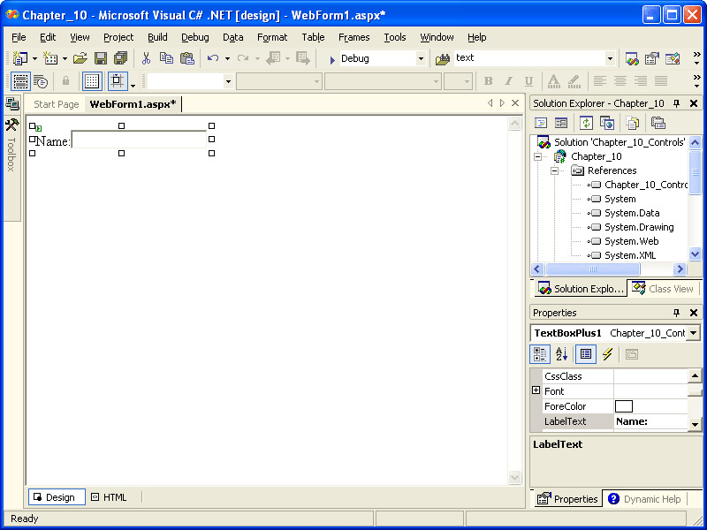Click the Cut scissors icon
This screenshot has width=707, height=530.
(146, 58)
